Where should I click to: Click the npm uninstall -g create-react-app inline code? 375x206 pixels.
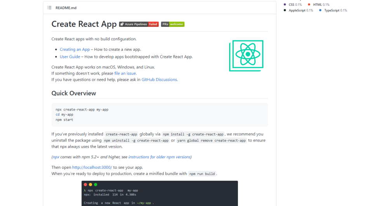tap(136, 140)
